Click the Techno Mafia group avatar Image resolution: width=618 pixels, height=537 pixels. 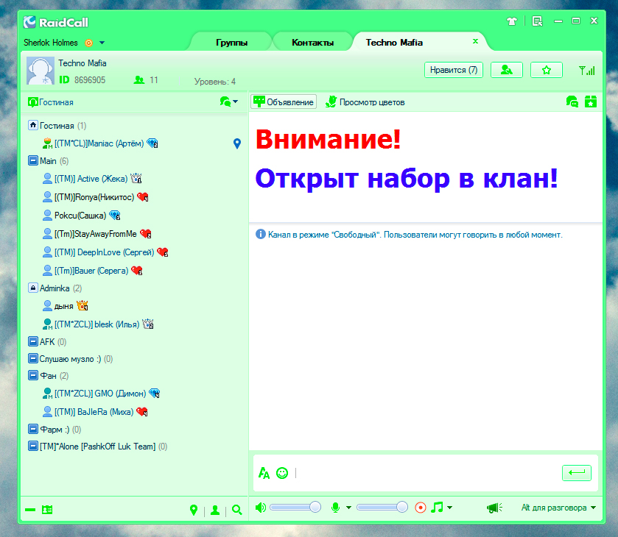tap(41, 71)
